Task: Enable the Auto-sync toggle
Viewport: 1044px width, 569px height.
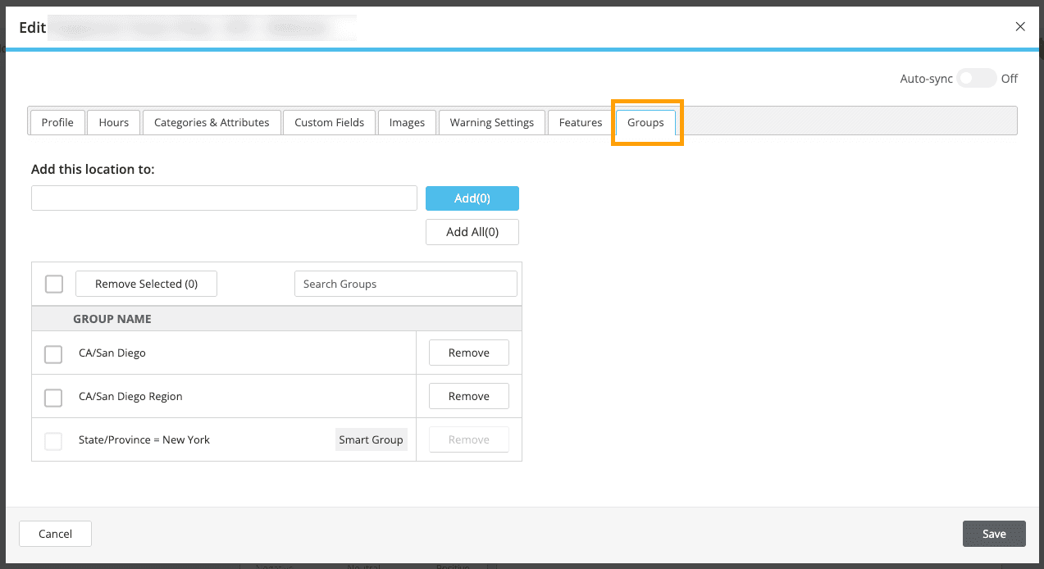Action: (x=976, y=78)
